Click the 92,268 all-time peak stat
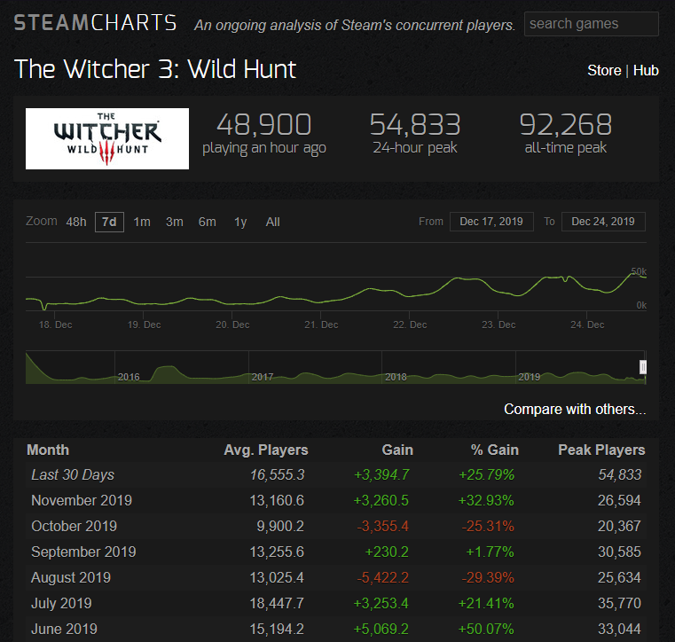Viewport: 675px width, 642px height. click(x=565, y=133)
